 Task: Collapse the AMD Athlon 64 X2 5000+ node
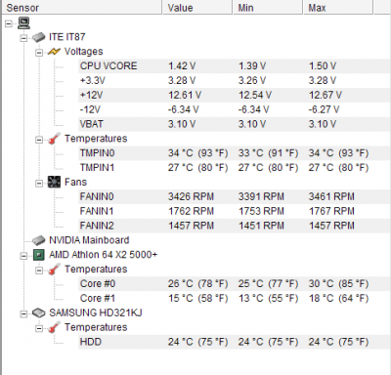coord(23,256)
